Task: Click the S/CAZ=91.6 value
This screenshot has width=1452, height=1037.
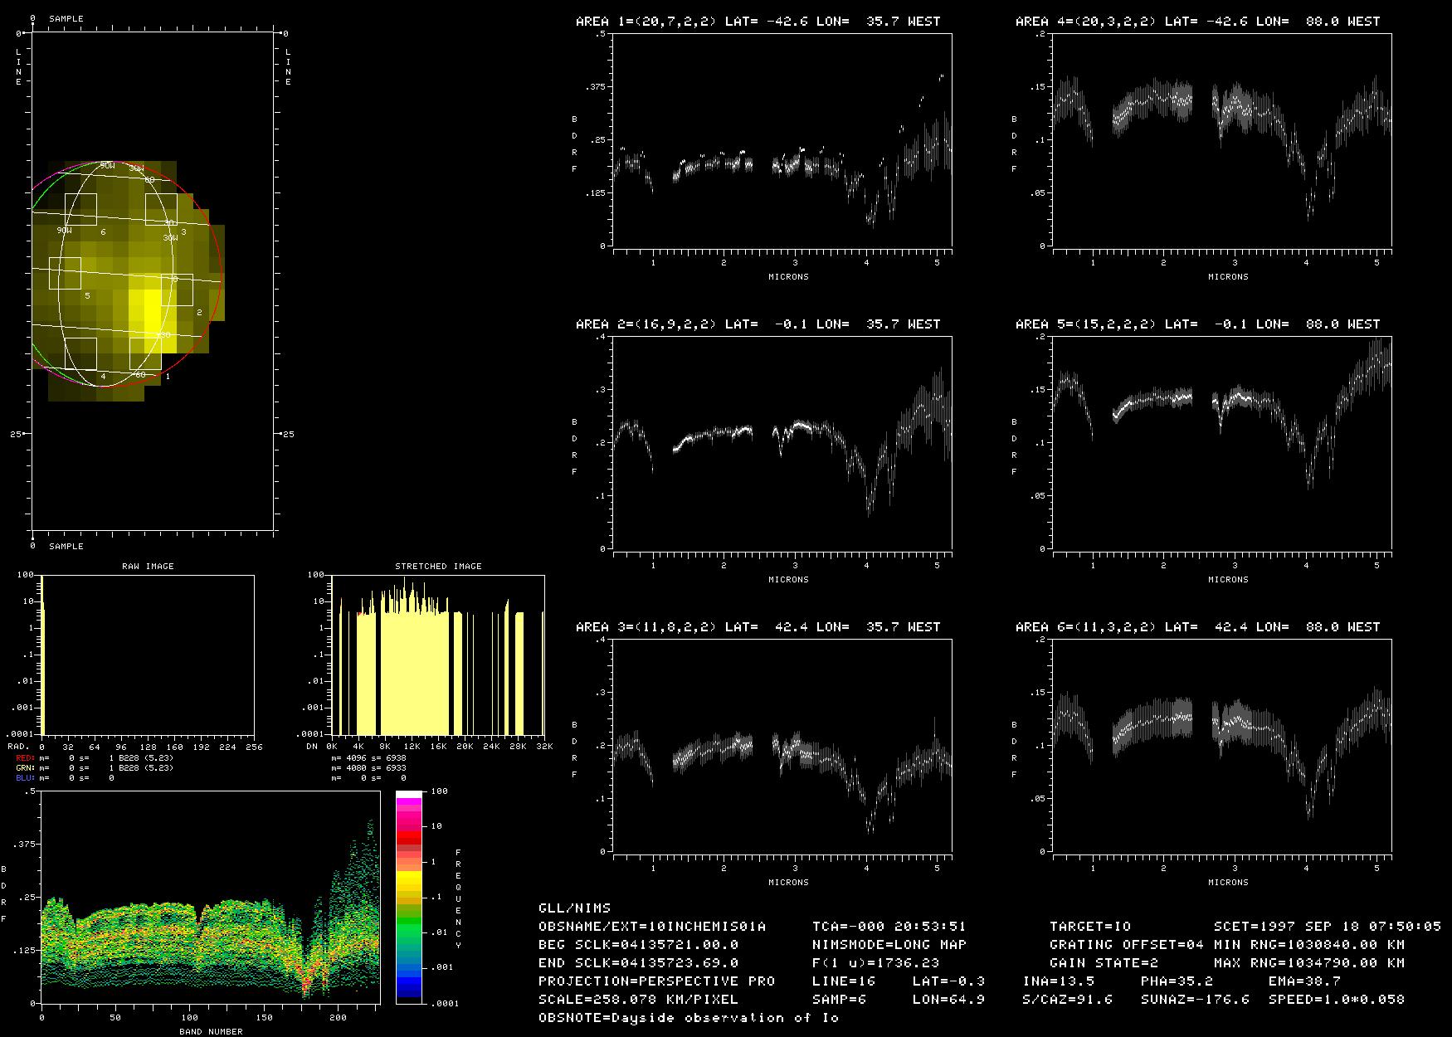Action: click(1068, 1000)
